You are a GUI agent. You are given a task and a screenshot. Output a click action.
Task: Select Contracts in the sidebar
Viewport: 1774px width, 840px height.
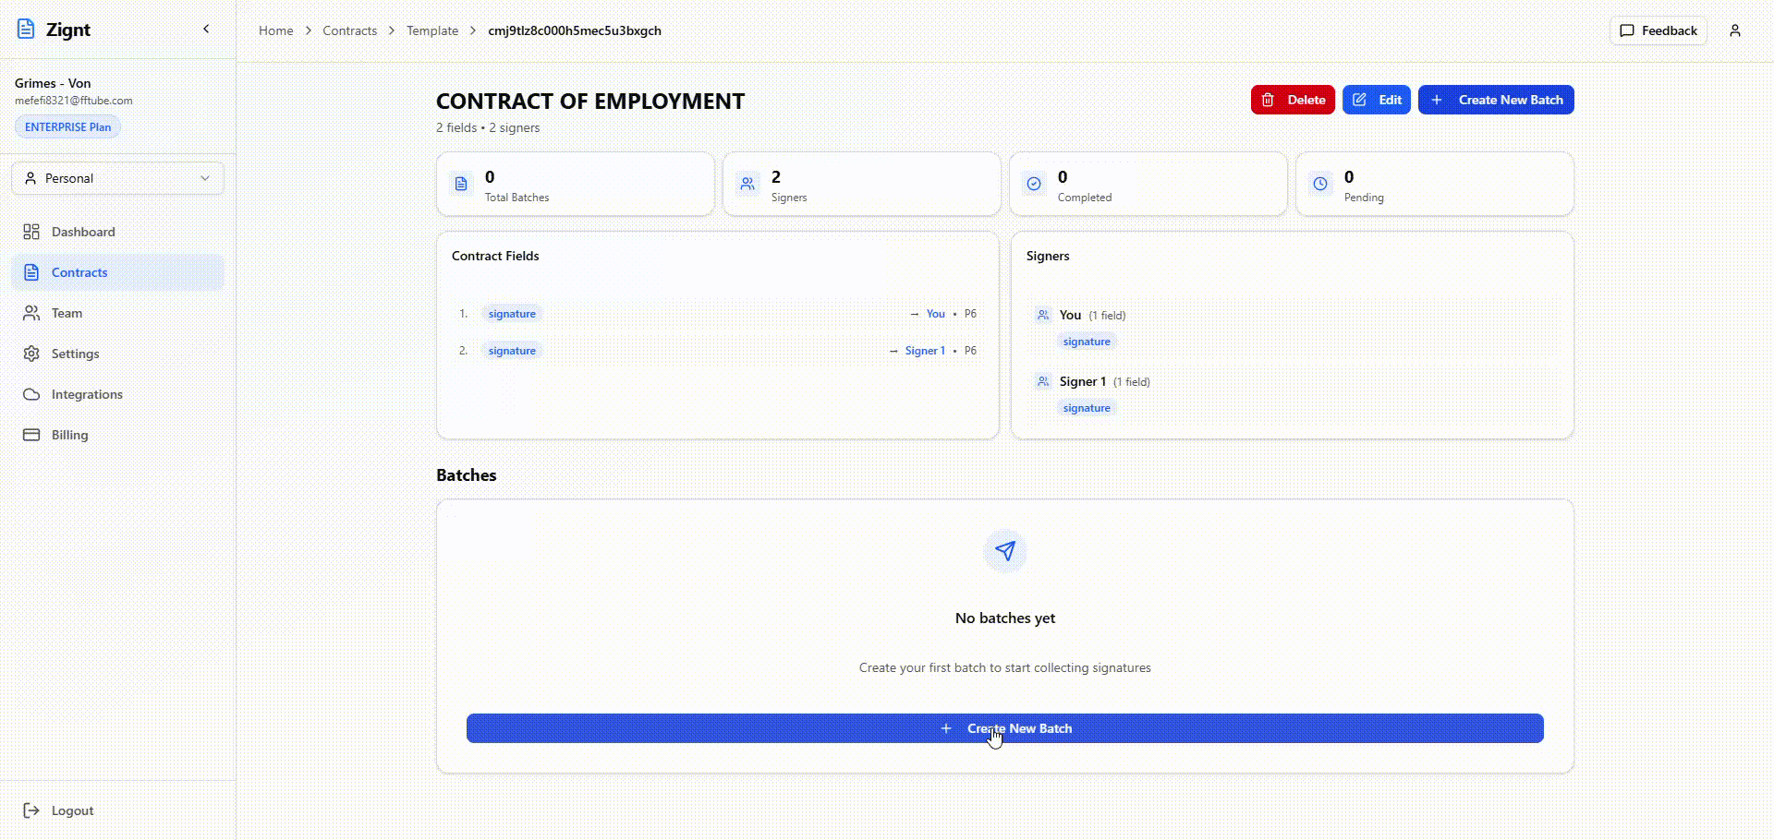(79, 272)
